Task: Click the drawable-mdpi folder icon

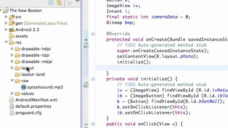Action: (x=18, y=62)
